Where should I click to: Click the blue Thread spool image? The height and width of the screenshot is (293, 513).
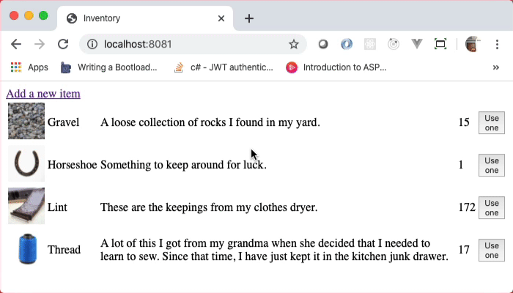26,249
